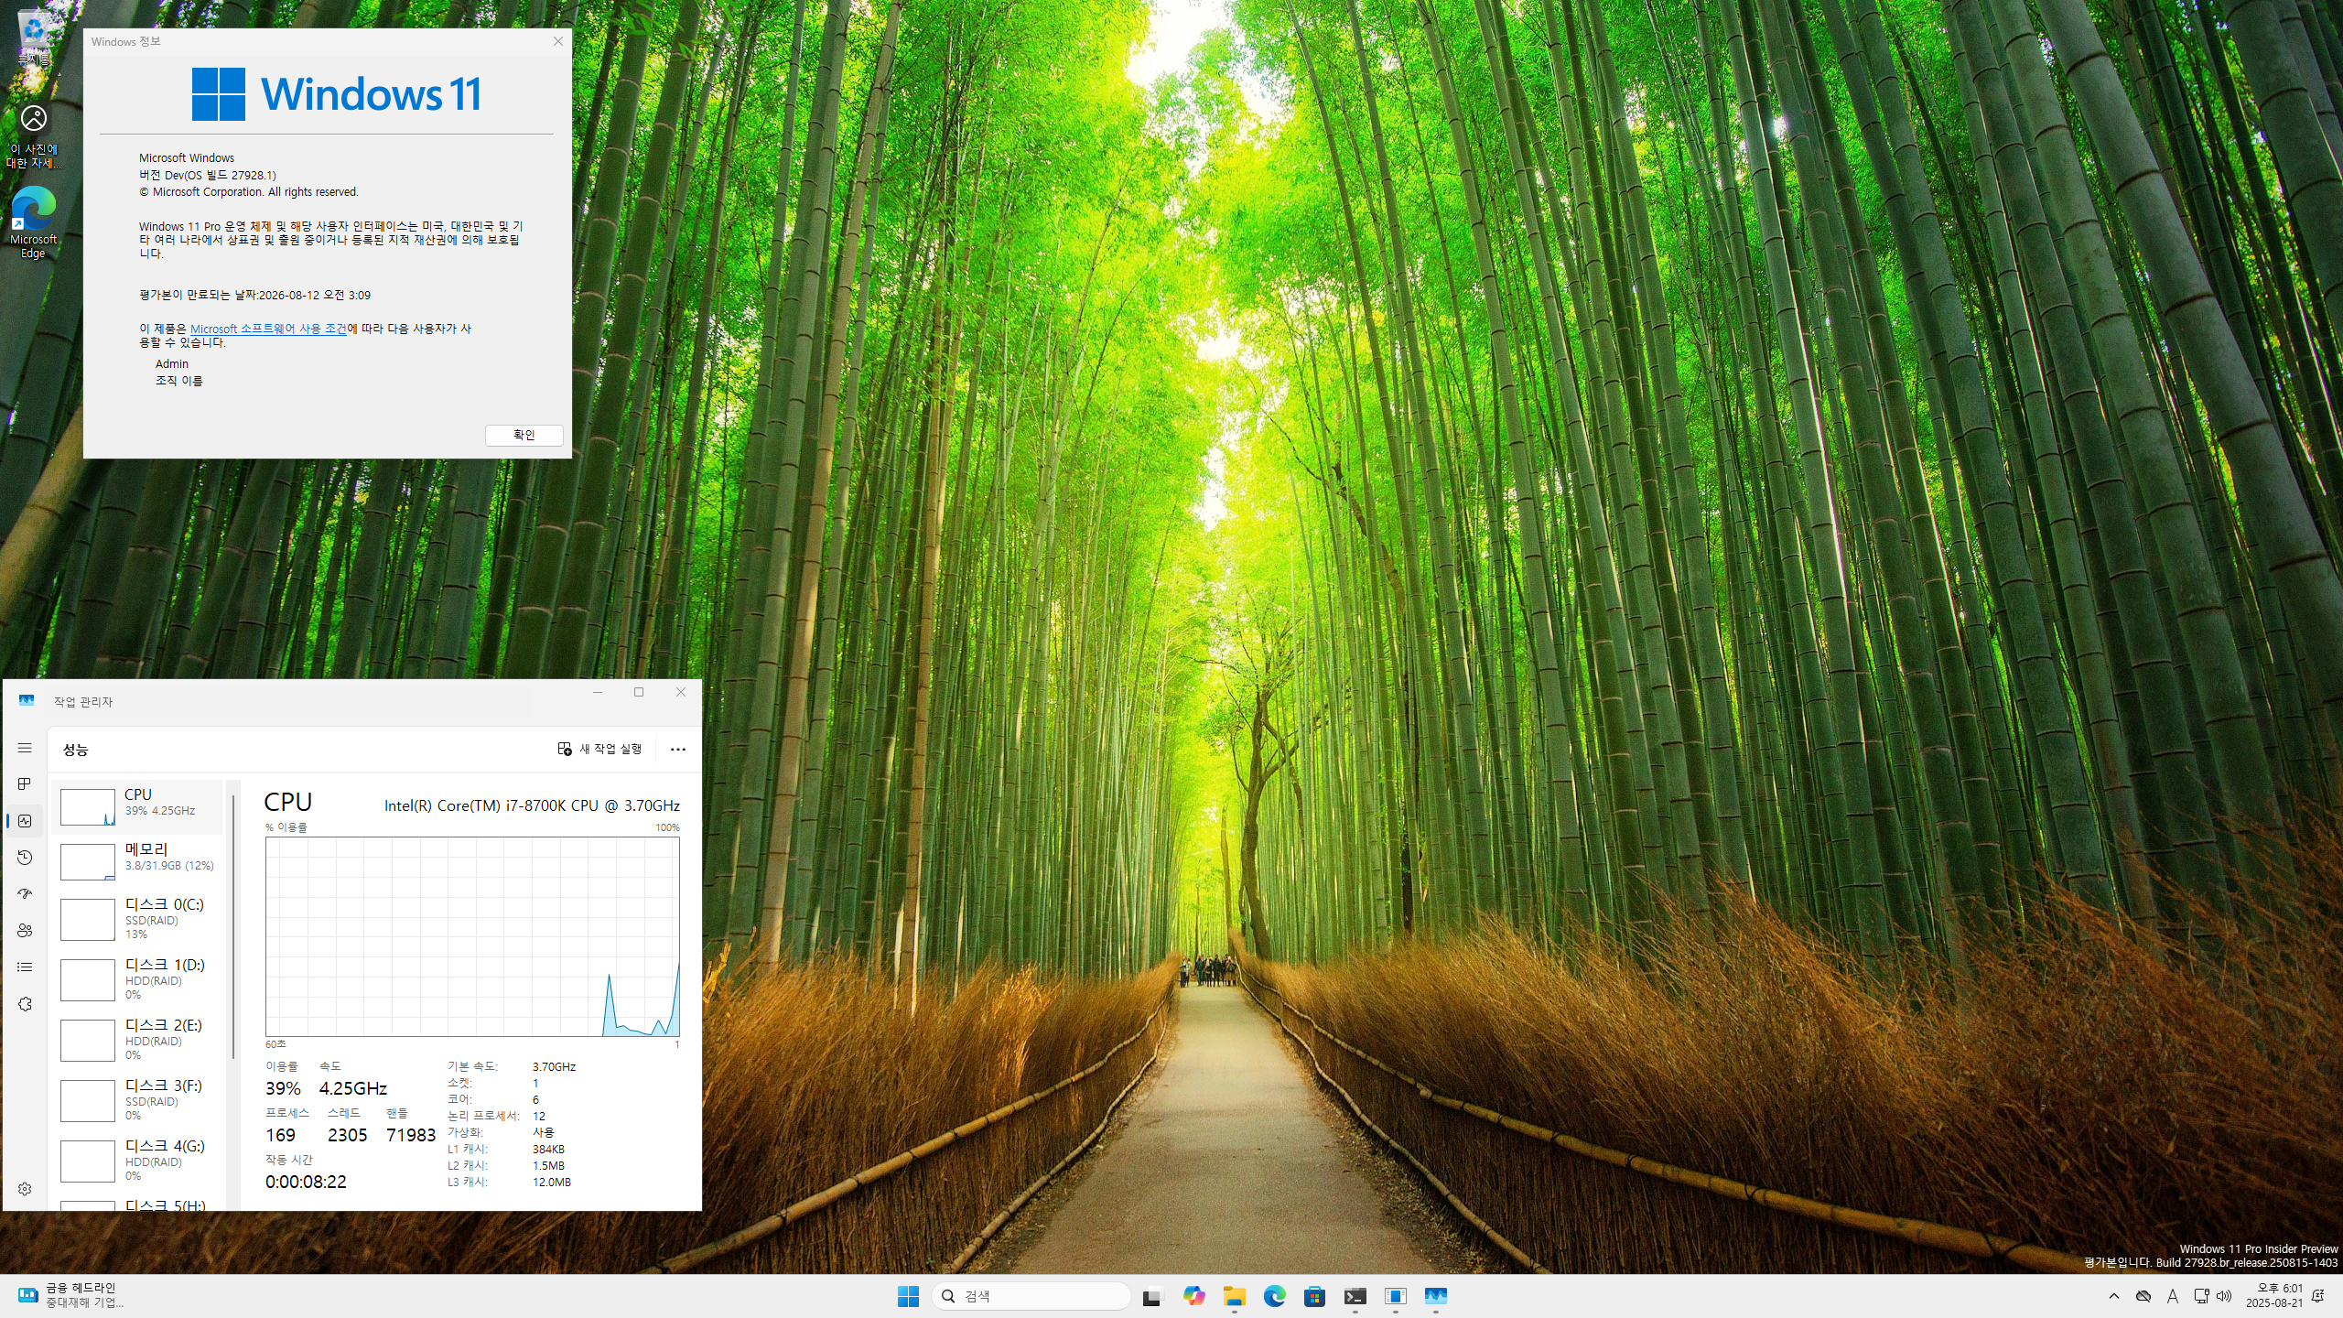Select 디스크 0(C:) performance item
Viewport: 2343px width, 1318px height.
(137, 919)
